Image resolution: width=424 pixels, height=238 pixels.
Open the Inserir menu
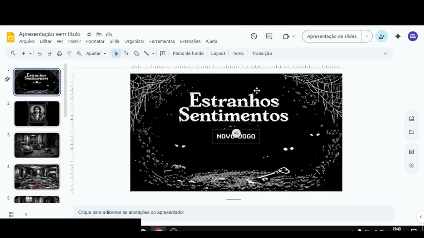point(75,41)
